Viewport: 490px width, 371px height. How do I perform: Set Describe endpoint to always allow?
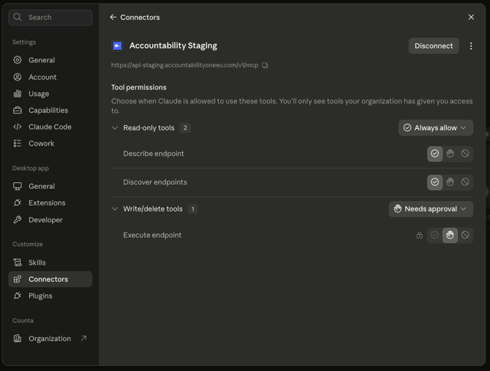(434, 154)
